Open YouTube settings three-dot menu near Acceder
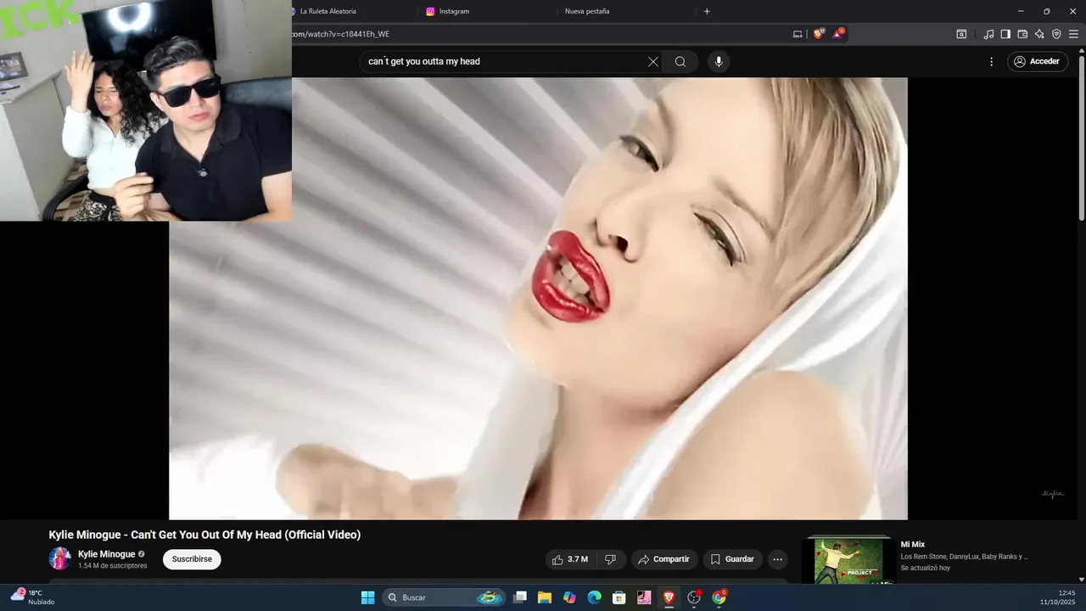 point(991,62)
